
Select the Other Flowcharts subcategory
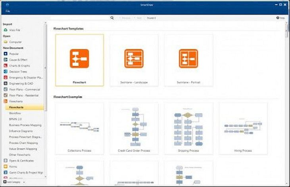click(19, 155)
